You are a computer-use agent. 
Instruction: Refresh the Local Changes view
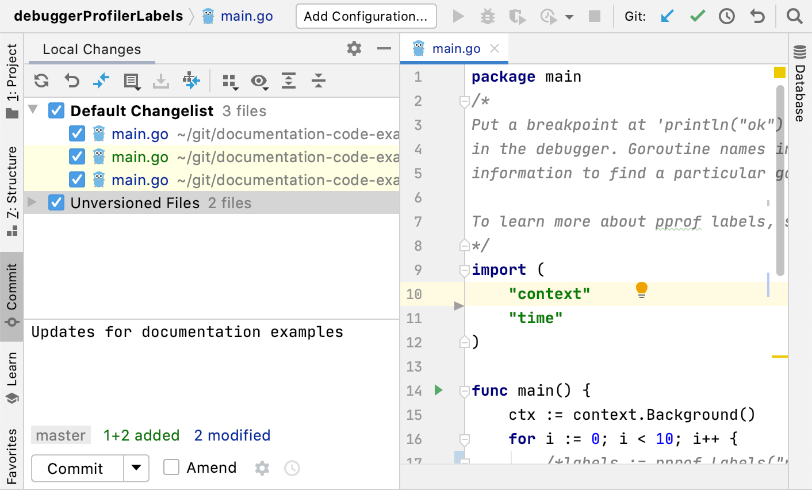pyautogui.click(x=41, y=81)
